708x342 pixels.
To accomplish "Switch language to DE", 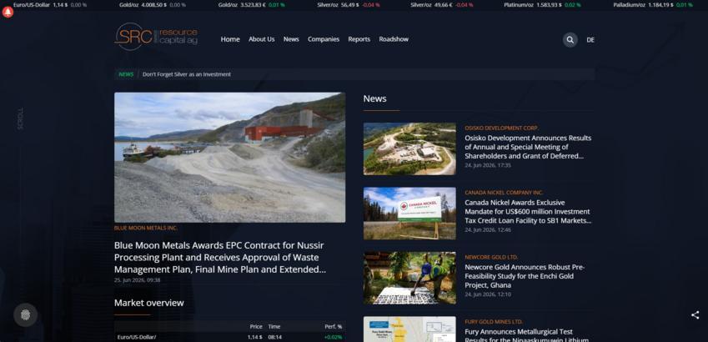I will pos(590,40).
